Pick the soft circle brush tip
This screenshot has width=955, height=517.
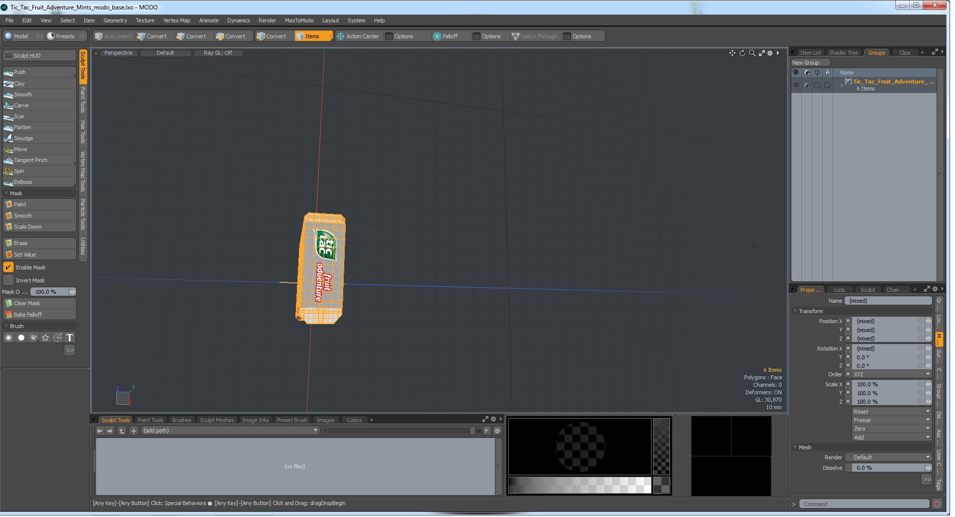[x=9, y=338]
